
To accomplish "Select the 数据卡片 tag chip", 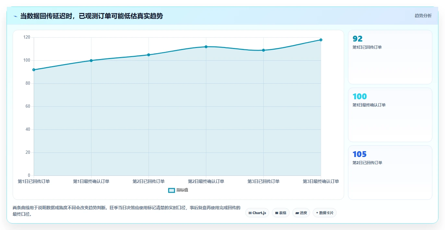I will pos(324,213).
